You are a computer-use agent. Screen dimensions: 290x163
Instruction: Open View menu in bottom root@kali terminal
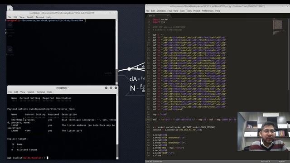[x=23, y=92]
